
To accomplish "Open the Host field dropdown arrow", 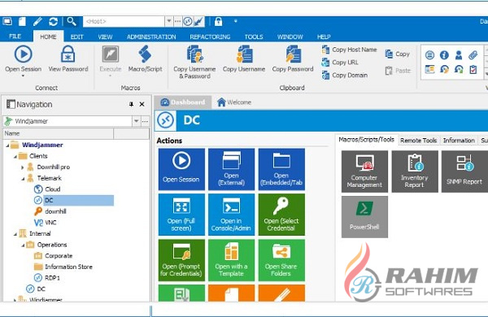I will (x=168, y=21).
